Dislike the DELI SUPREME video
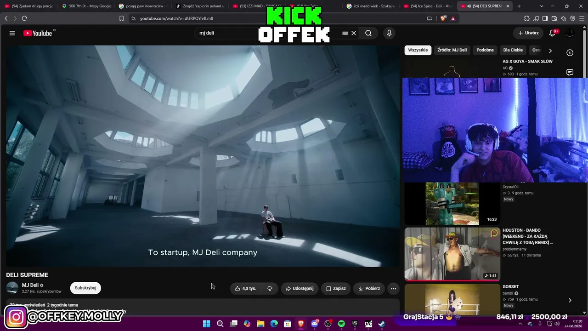The image size is (588, 331). [270, 289]
